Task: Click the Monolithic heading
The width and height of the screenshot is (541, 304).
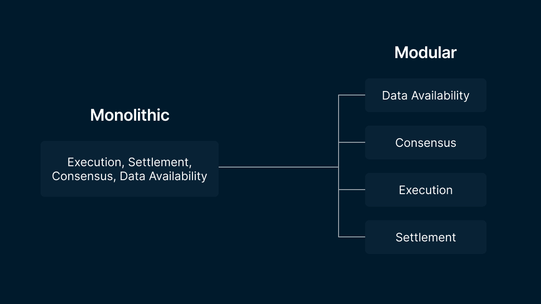Action: (x=130, y=115)
